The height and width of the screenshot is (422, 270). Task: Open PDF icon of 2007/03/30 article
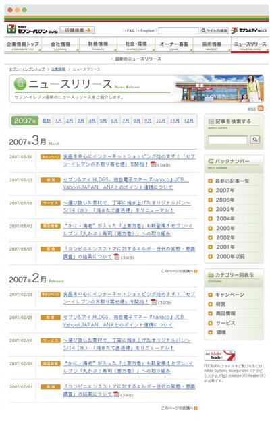click(153, 164)
